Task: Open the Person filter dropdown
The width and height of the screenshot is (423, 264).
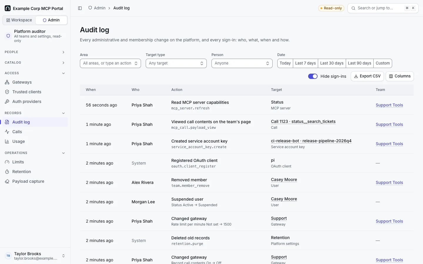Action: coord(242,63)
